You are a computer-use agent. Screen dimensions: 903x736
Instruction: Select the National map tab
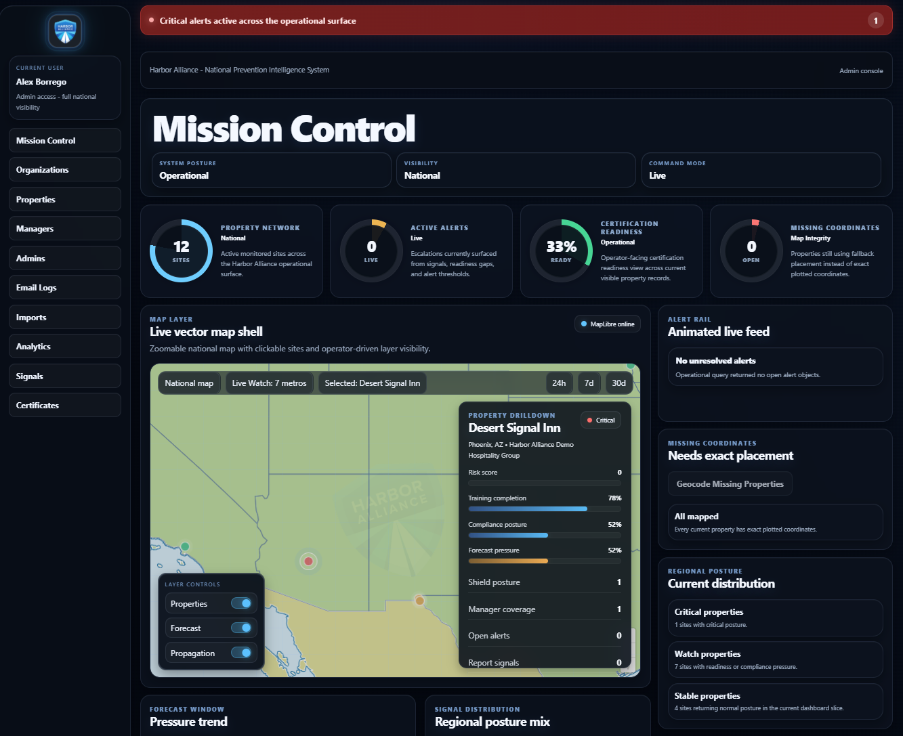coord(189,383)
